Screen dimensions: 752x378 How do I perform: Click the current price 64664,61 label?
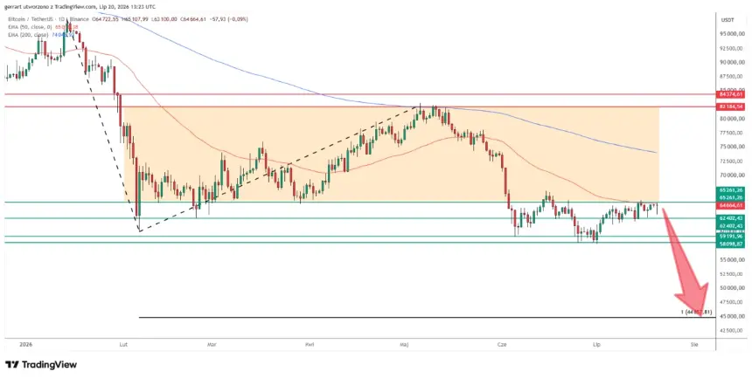(x=732, y=205)
